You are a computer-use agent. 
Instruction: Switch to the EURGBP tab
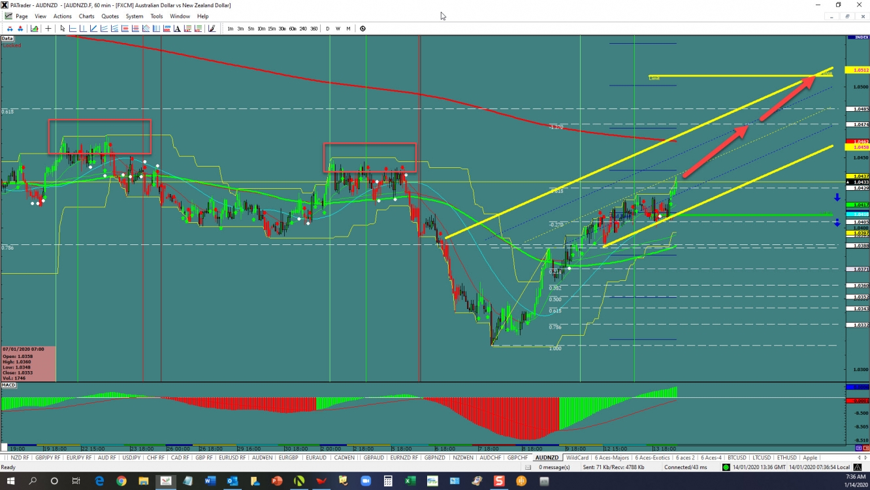coord(288,457)
